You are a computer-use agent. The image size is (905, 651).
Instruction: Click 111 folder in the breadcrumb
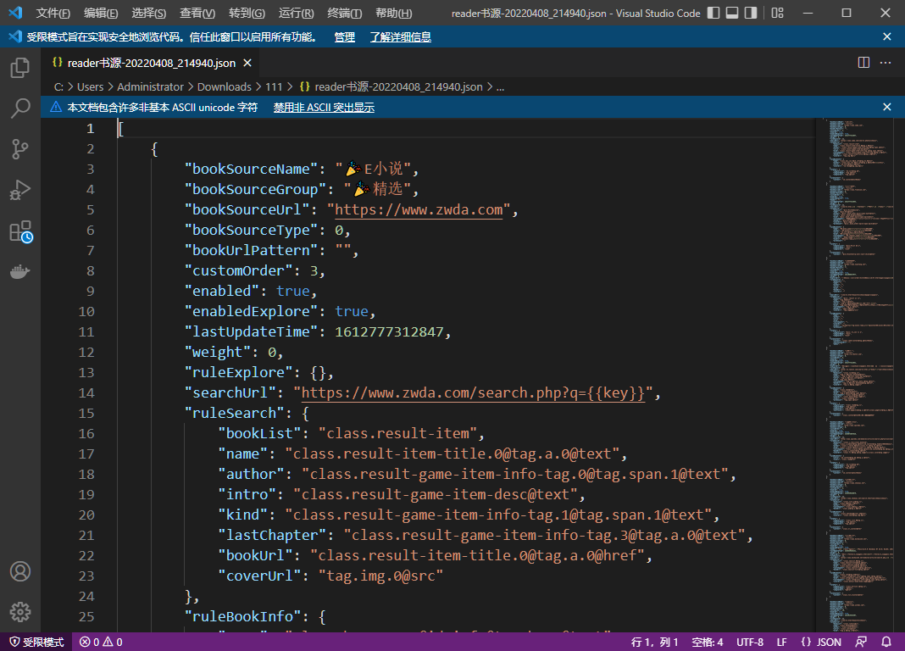(274, 86)
